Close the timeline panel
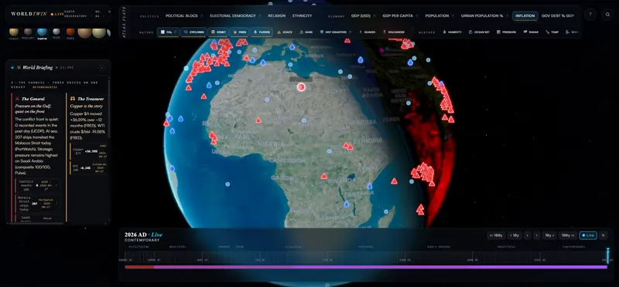This screenshot has width=619, height=287. coord(604,235)
